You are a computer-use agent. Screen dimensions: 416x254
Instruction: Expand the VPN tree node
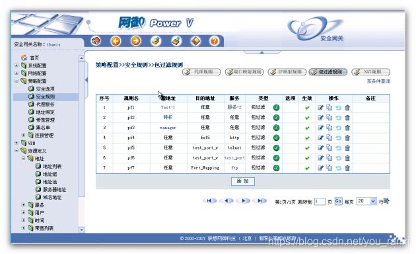click(17, 143)
